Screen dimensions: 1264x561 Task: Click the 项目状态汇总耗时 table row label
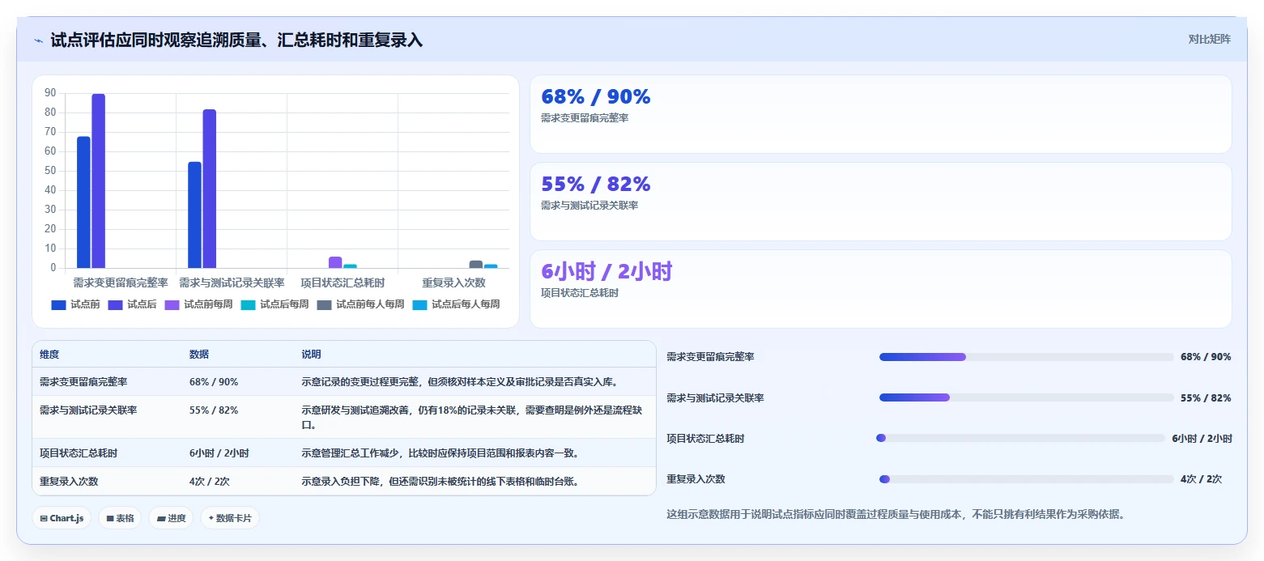point(79,453)
